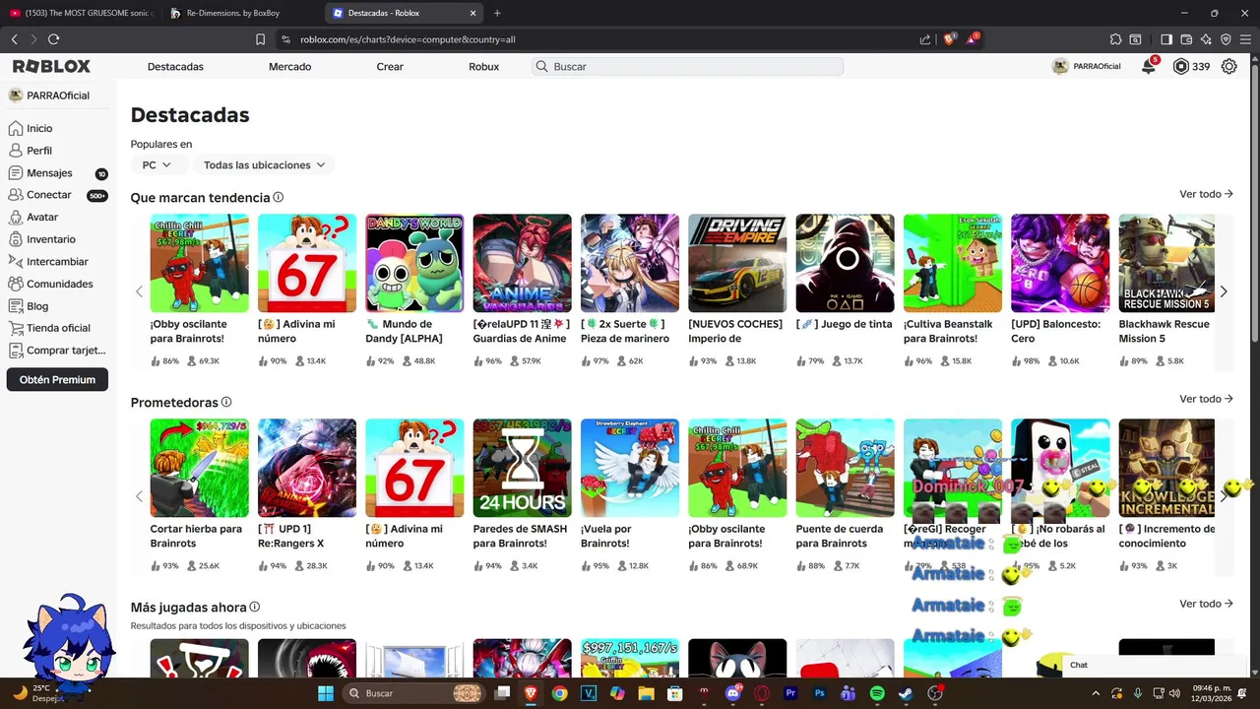Viewport: 1260px width, 709px height.
Task: Open a new browser tab
Action: [497, 13]
